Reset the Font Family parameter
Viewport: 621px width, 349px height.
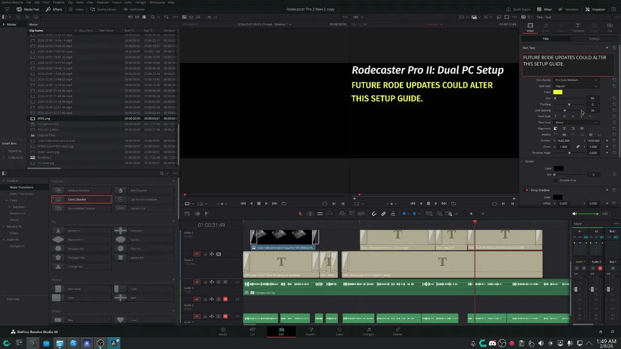click(x=614, y=80)
